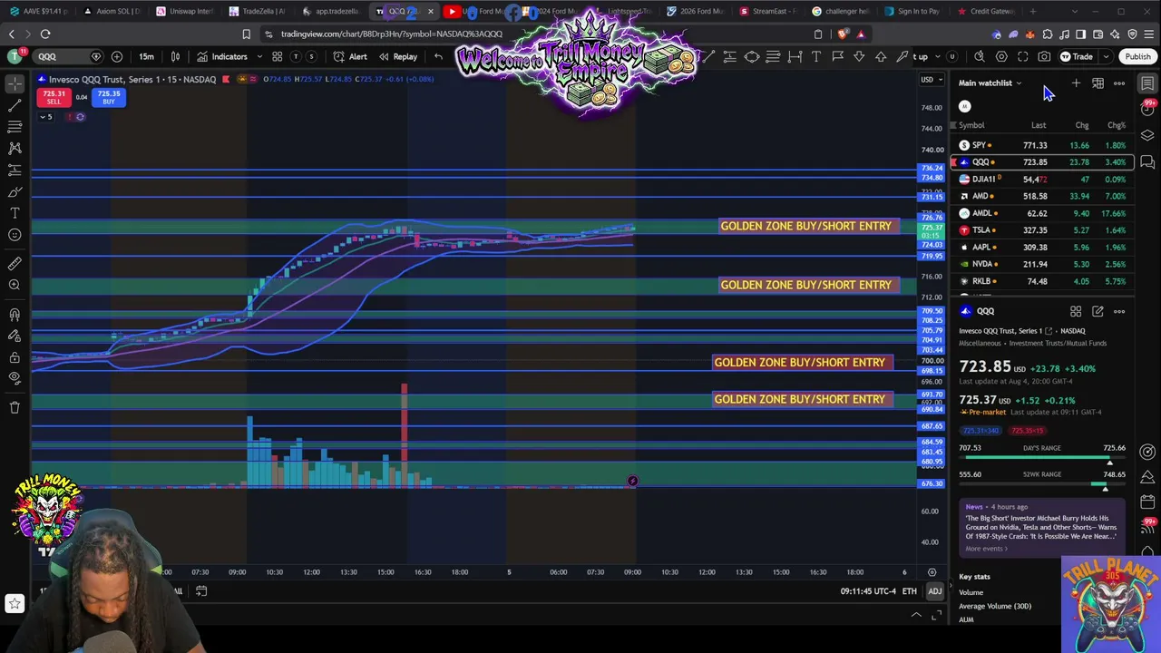Viewport: 1161px width, 653px height.
Task: Open the text annotation tool in left sidebar
Action: 15,213
